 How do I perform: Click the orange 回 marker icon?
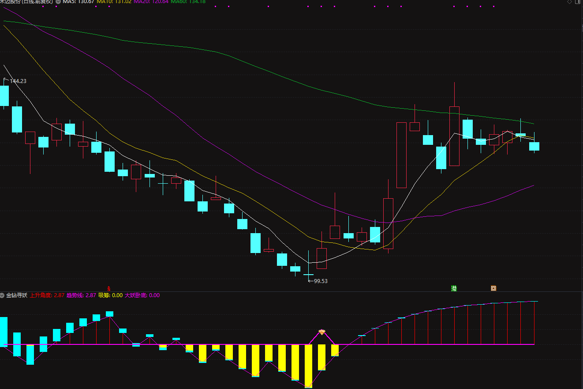[x=493, y=288]
